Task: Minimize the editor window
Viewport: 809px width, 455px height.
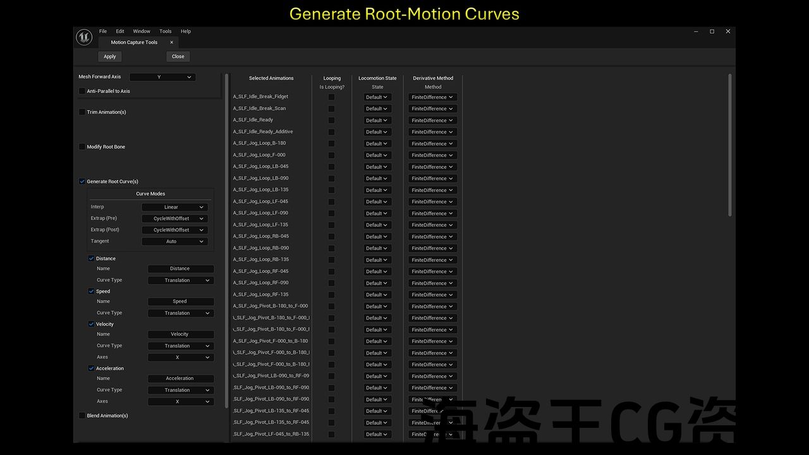Action: point(696,32)
